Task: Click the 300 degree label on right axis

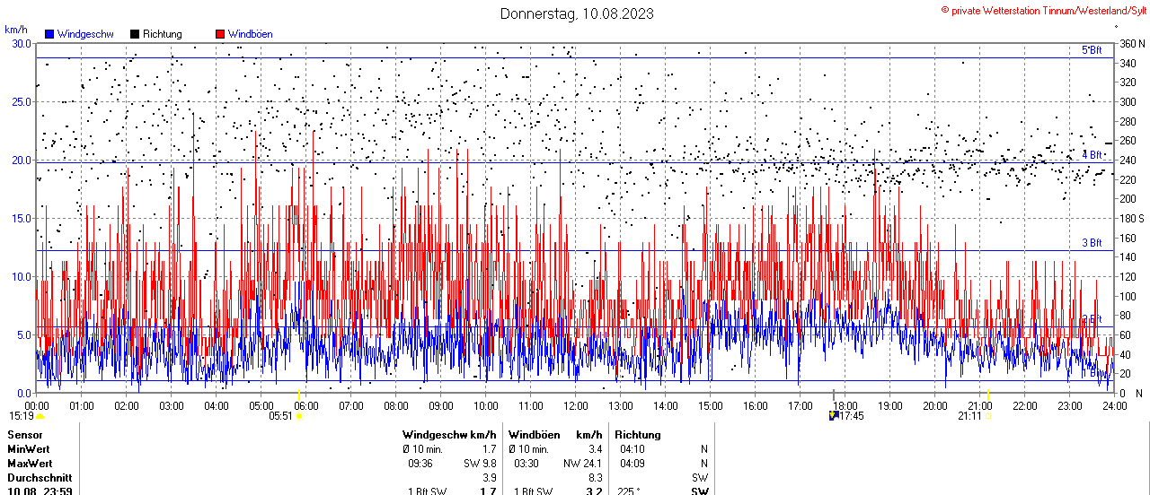Action: pos(1128,101)
